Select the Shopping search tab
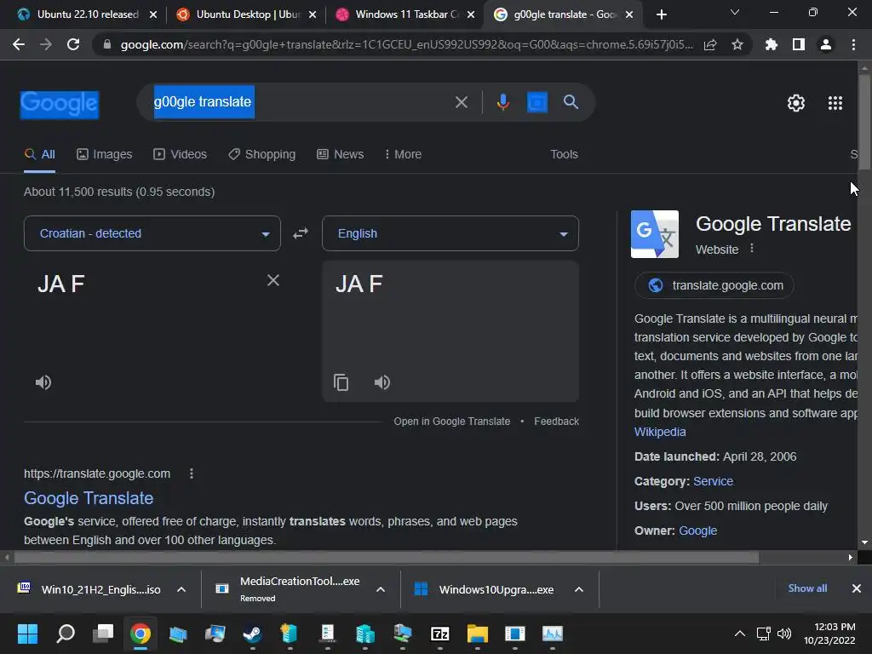872x654 pixels. (x=262, y=154)
